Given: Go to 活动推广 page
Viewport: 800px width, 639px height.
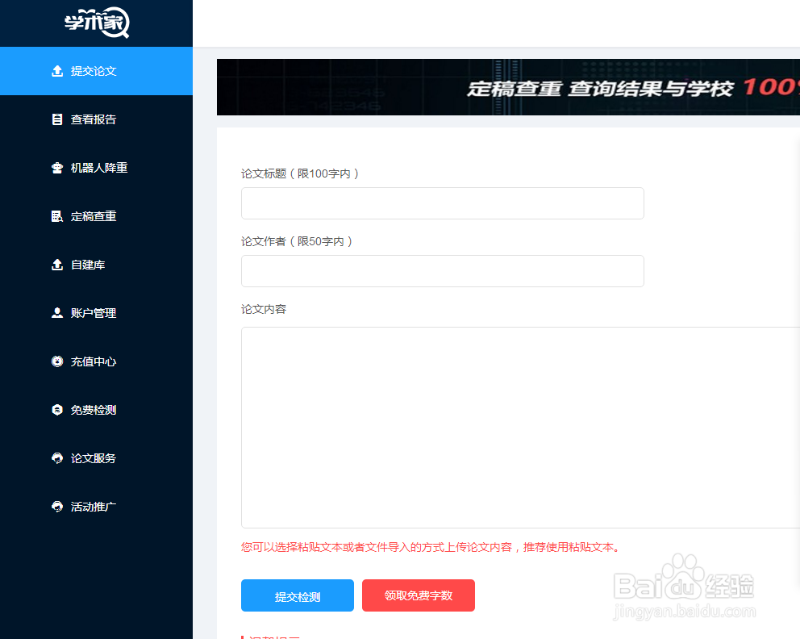Looking at the screenshot, I should [97, 507].
